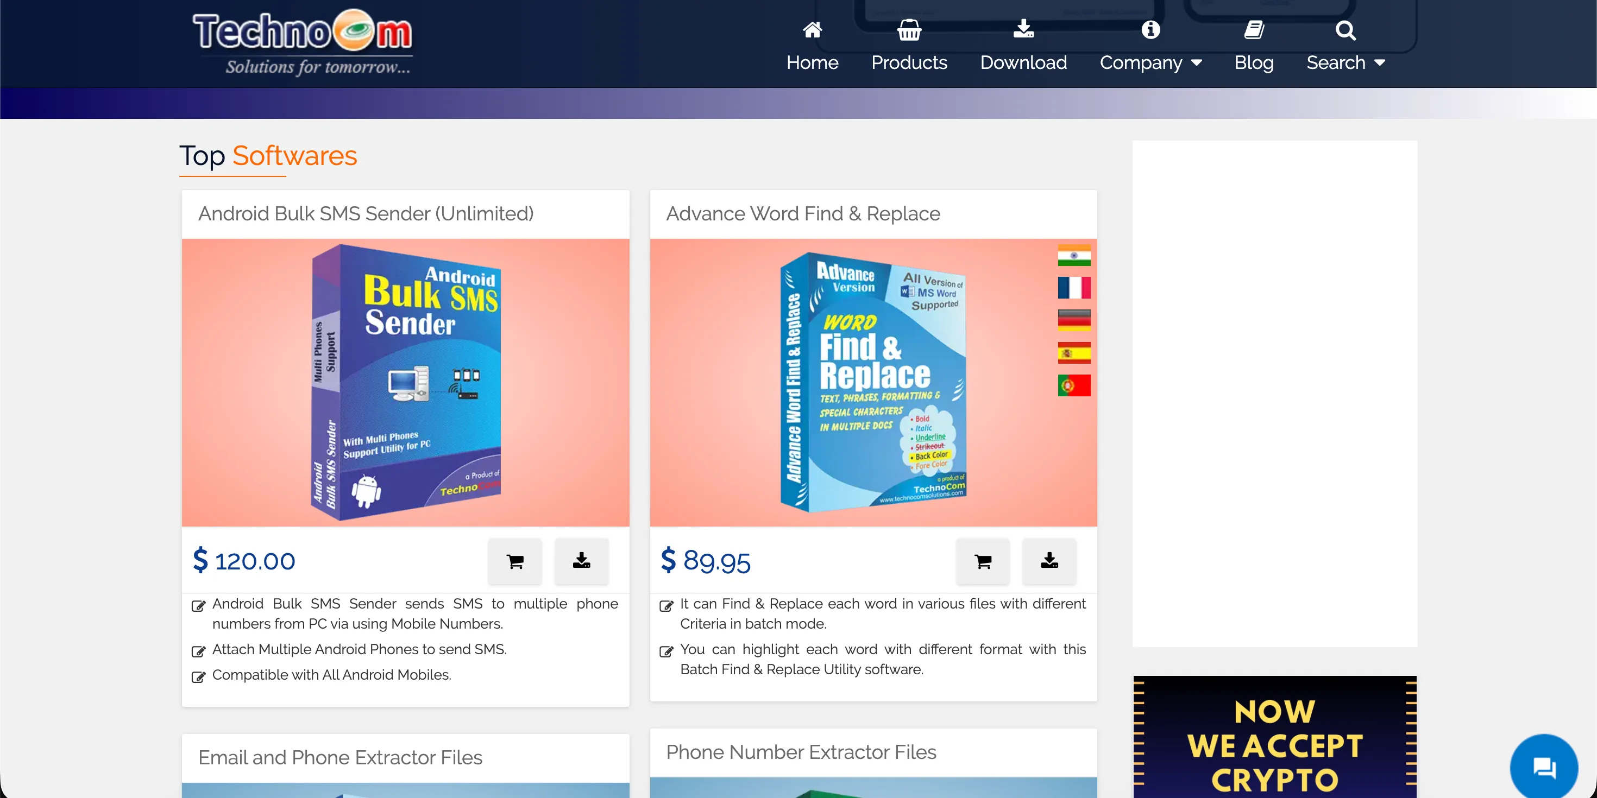Click 'It can Find & Replace each word' description
Screen dimensions: 1597x798
[883, 613]
